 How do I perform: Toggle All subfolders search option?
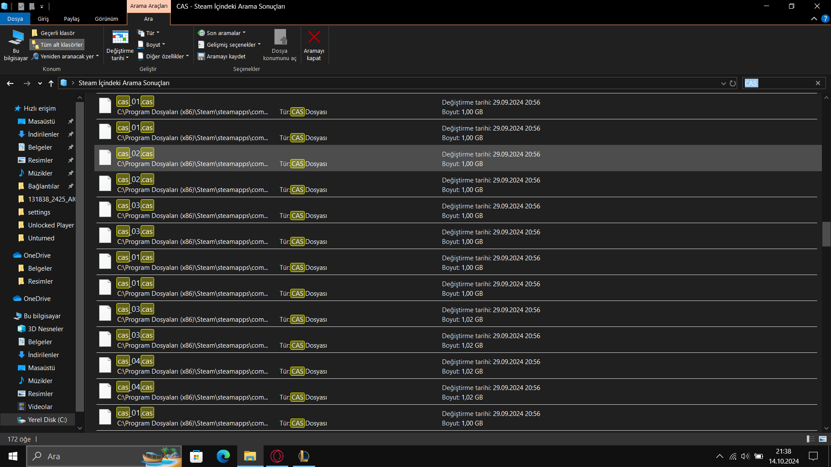[x=57, y=45]
